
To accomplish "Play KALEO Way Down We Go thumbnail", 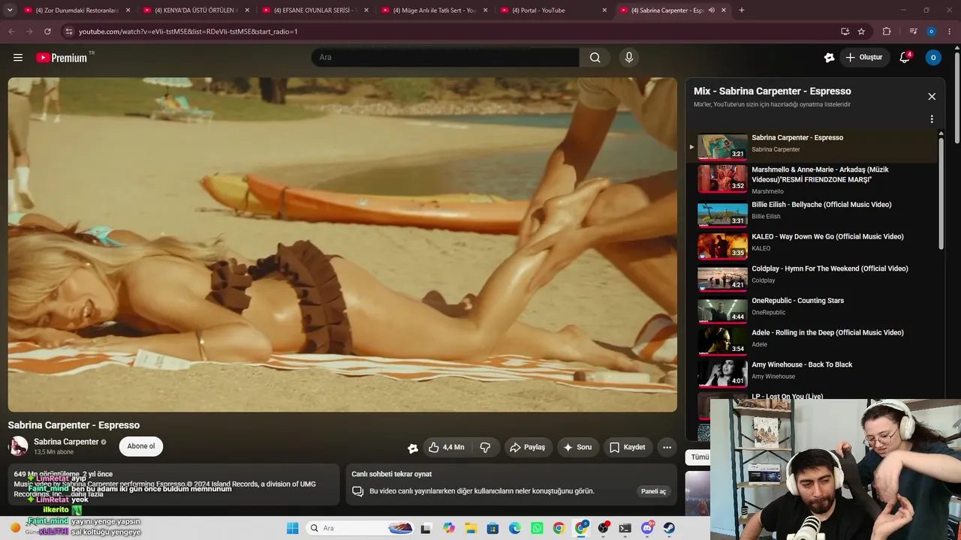I will (722, 246).
